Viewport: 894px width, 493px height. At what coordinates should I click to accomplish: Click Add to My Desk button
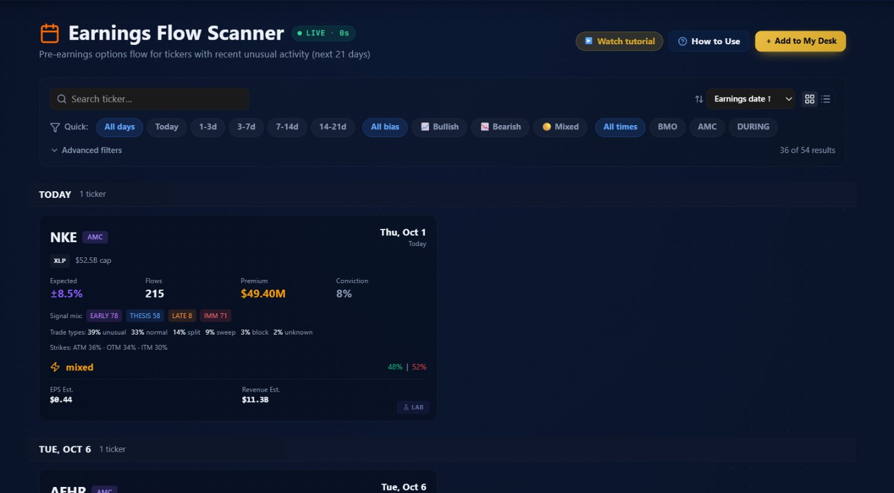(800, 41)
